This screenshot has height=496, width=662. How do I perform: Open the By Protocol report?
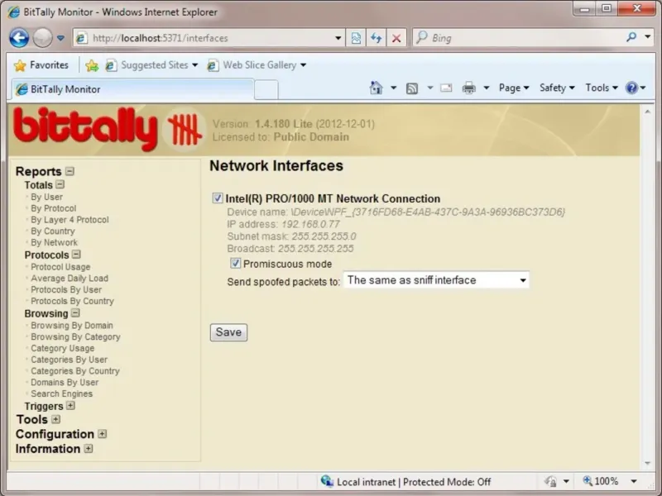[53, 208]
